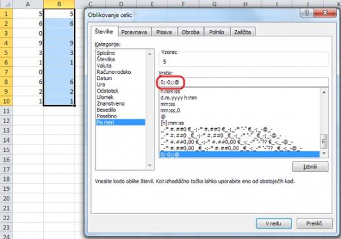Go to the Obroba tab
The image size is (341, 239).
190,32
